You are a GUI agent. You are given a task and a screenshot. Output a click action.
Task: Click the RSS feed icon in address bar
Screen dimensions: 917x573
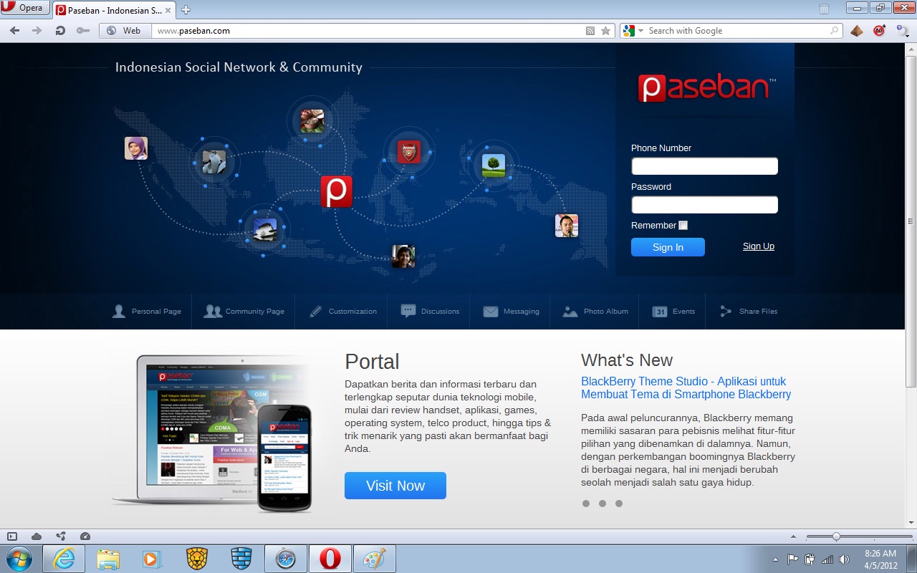point(590,31)
